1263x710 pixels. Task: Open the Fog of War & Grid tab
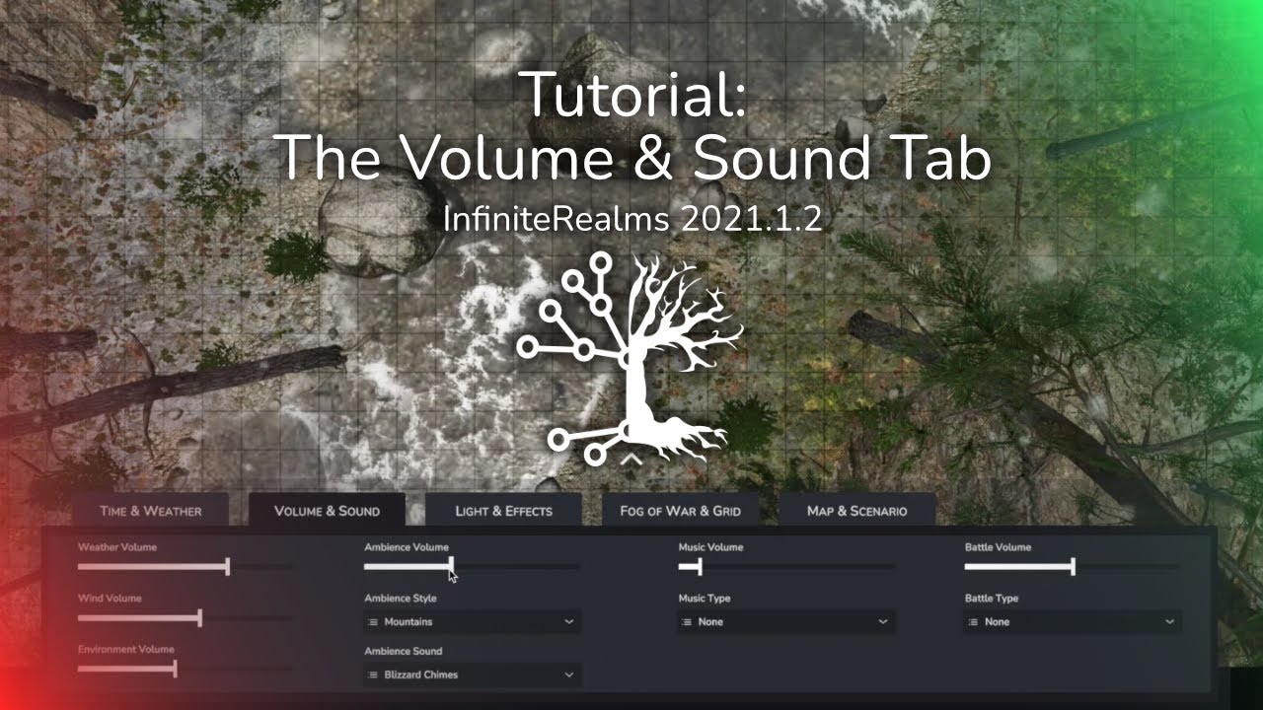680,511
